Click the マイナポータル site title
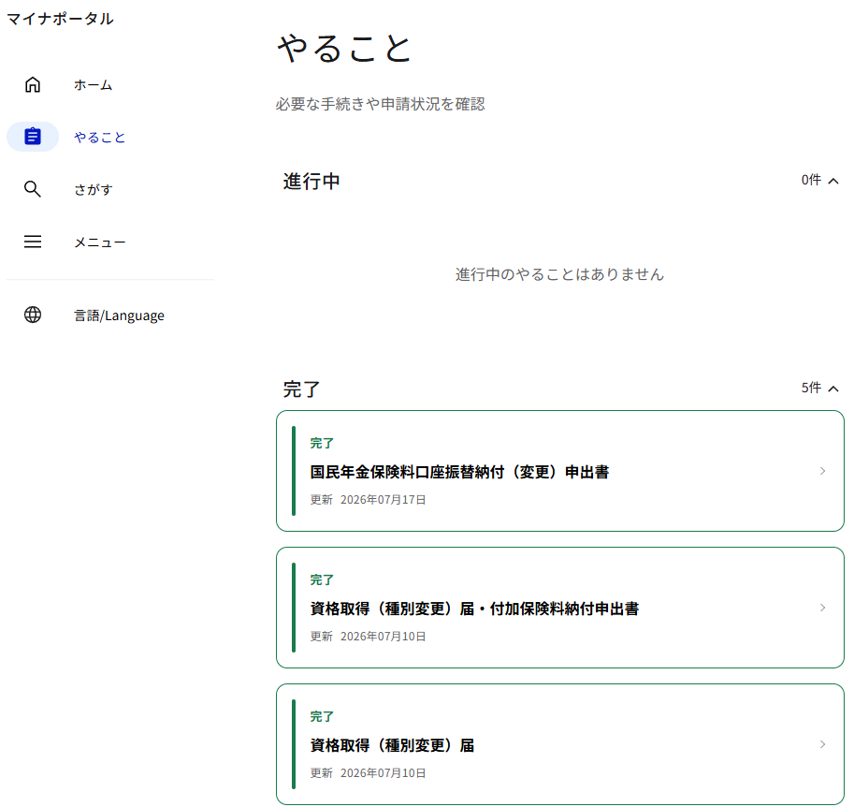 [x=60, y=19]
